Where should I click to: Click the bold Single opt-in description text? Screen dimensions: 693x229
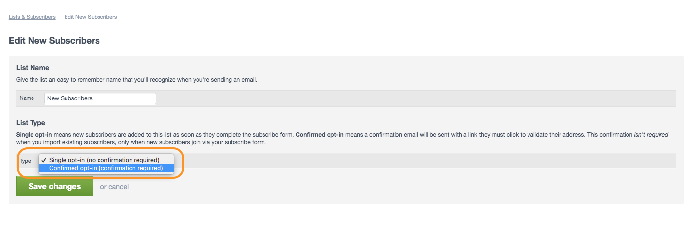pos(34,134)
